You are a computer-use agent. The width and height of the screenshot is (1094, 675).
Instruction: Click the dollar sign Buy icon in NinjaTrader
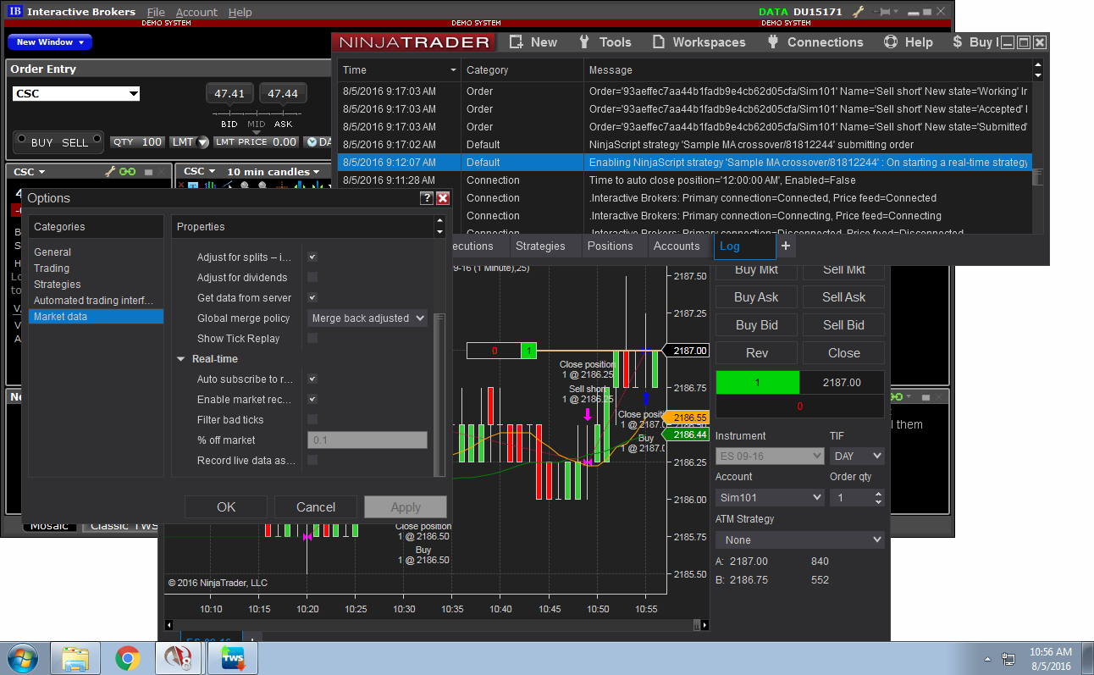tap(957, 42)
